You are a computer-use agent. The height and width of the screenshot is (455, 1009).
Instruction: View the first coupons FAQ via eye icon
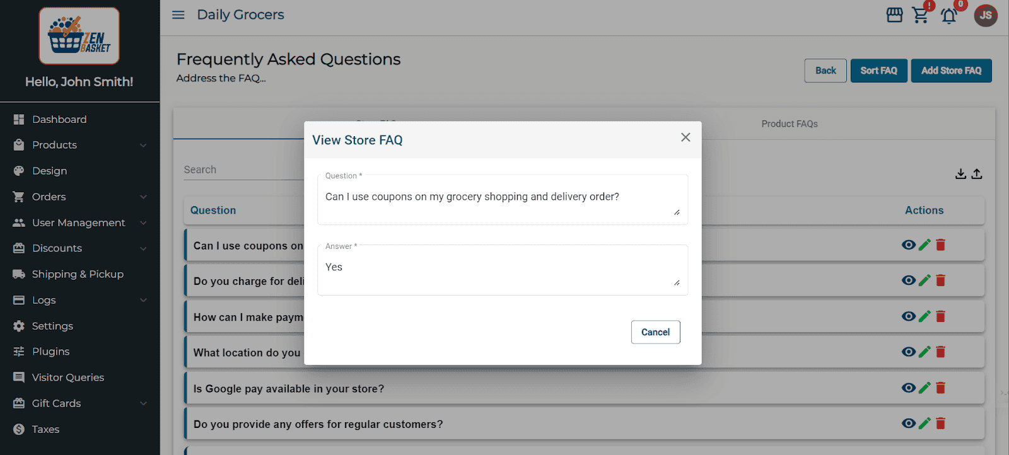pyautogui.click(x=908, y=245)
